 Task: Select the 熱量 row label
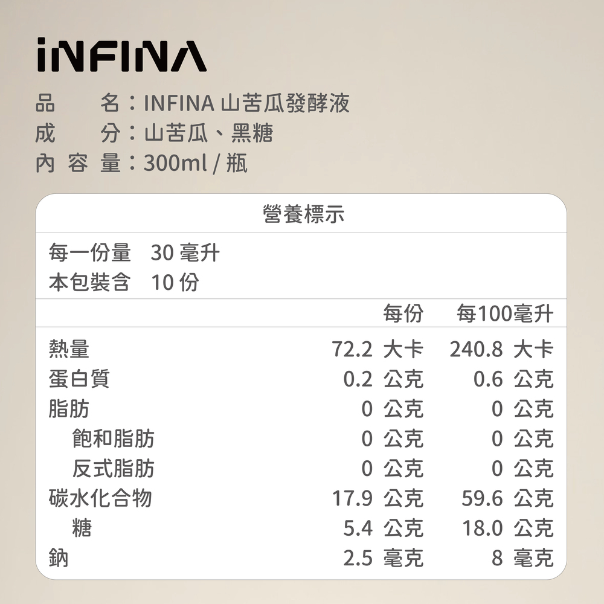69,349
